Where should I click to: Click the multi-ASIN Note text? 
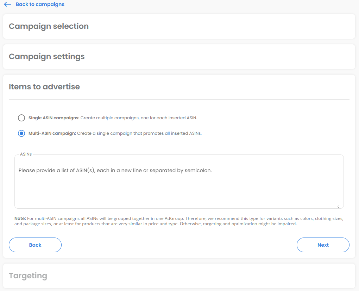(x=179, y=221)
